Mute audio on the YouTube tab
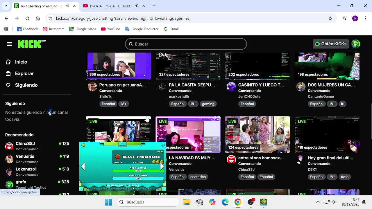 tap(137, 6)
